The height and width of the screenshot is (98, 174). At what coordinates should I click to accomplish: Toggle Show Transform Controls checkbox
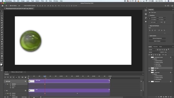point(24,6)
